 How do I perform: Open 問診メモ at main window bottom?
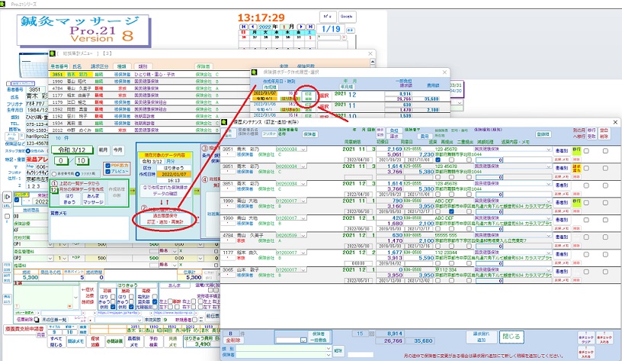pos(75,342)
